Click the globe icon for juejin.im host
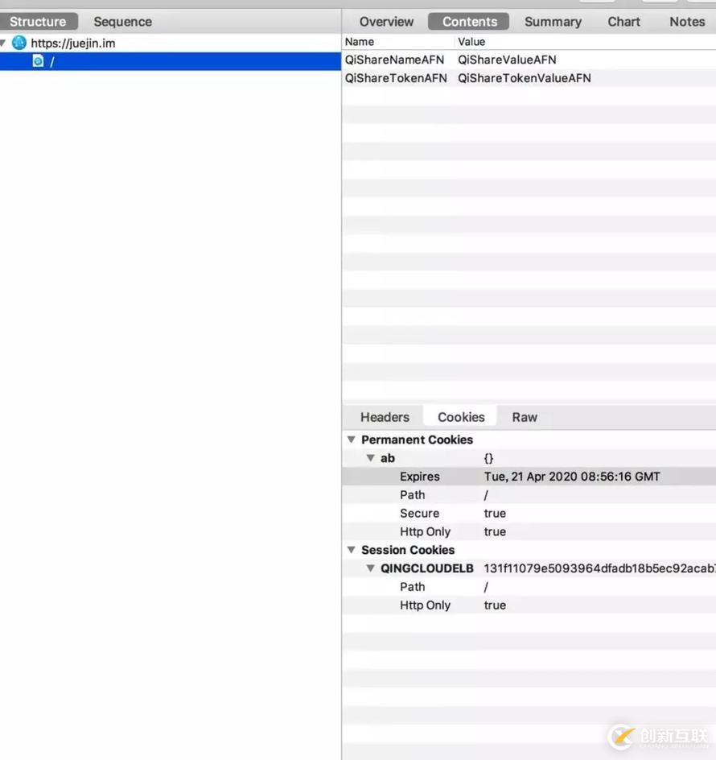This screenshot has width=716, height=760. (x=19, y=43)
